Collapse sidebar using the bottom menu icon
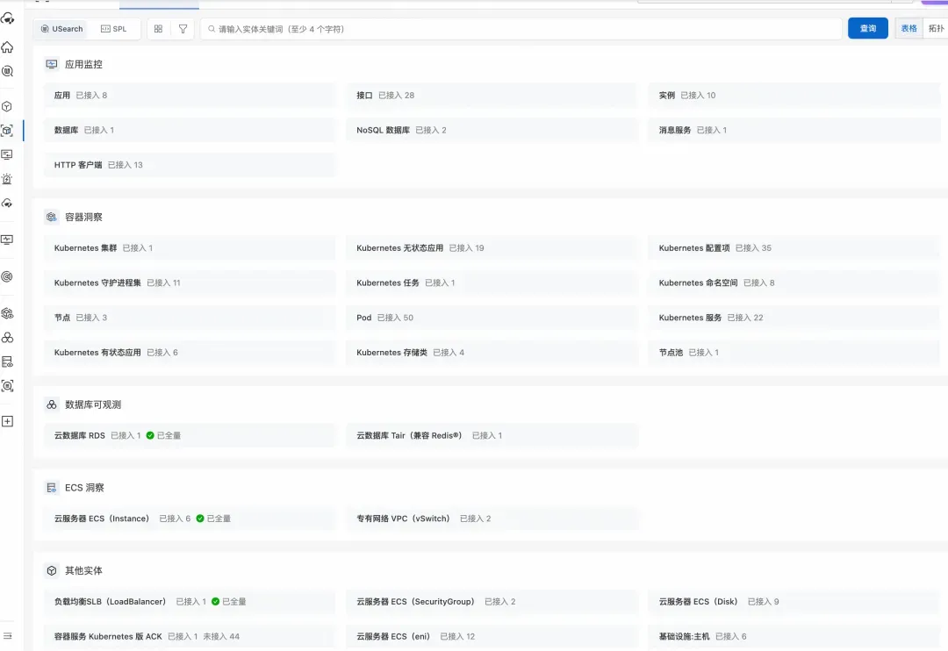Viewport: 948px width, 651px height. (7, 636)
